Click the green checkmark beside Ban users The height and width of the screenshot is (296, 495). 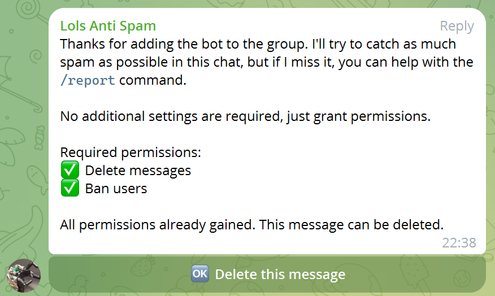[70, 188]
